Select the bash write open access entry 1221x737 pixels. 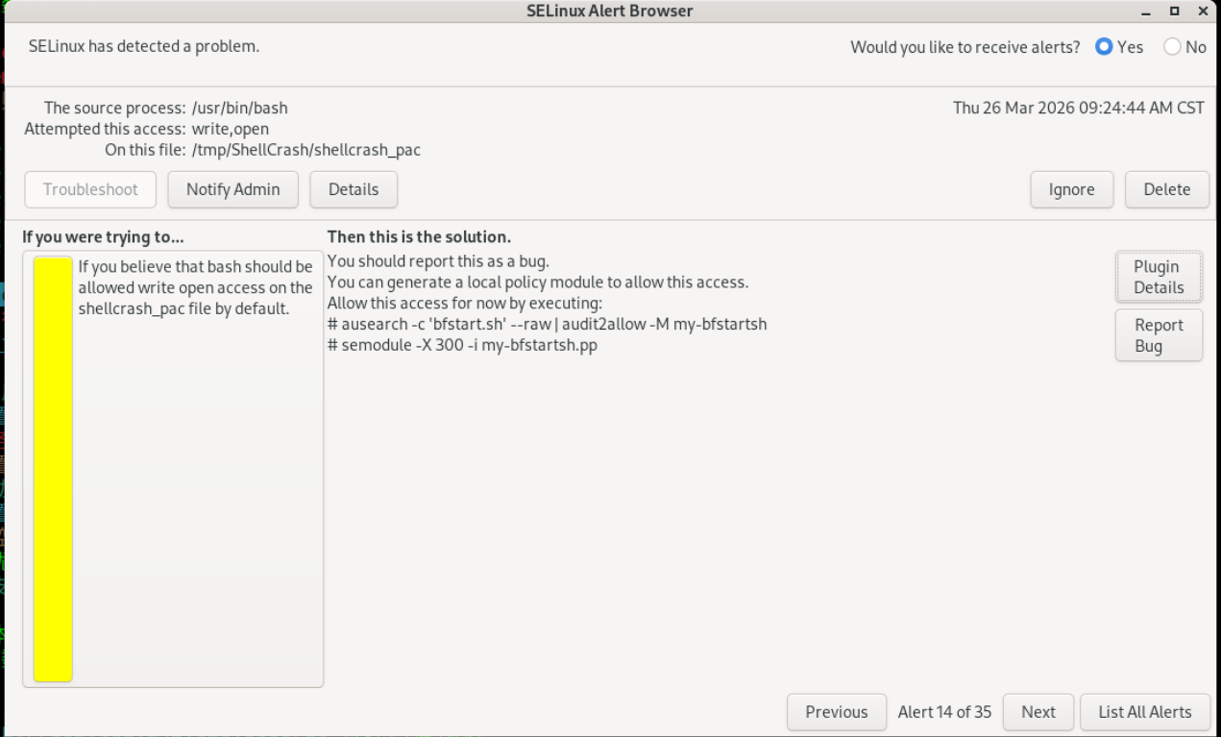(x=195, y=287)
